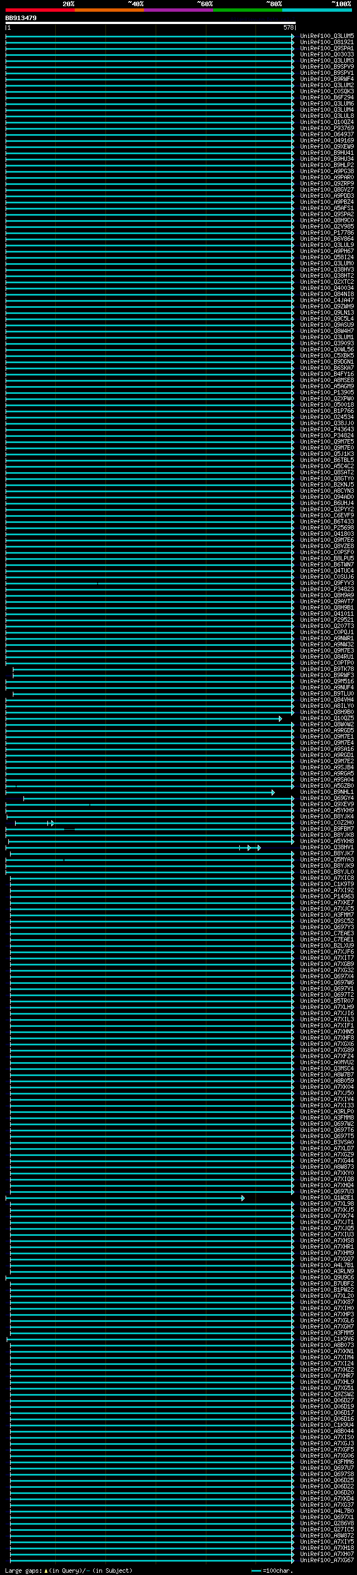This screenshot has width=357, height=1575.
Task: Open hit UniRef100_P93769
Action: point(326,129)
